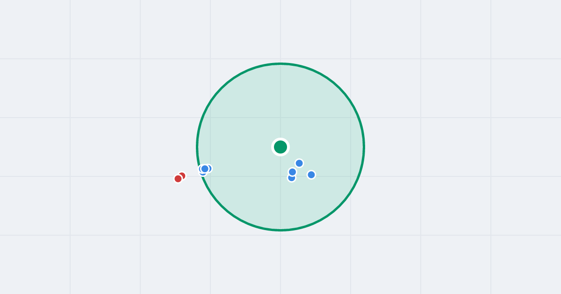The image size is (561, 294).
Task: Click the blue dot nearest the green center
Action: pyautogui.click(x=299, y=163)
